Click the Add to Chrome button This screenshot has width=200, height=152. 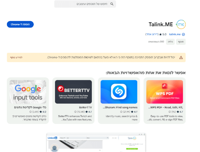click(20, 24)
